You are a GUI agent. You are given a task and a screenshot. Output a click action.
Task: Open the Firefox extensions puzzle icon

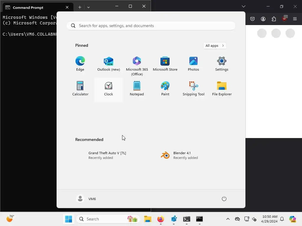point(274,19)
